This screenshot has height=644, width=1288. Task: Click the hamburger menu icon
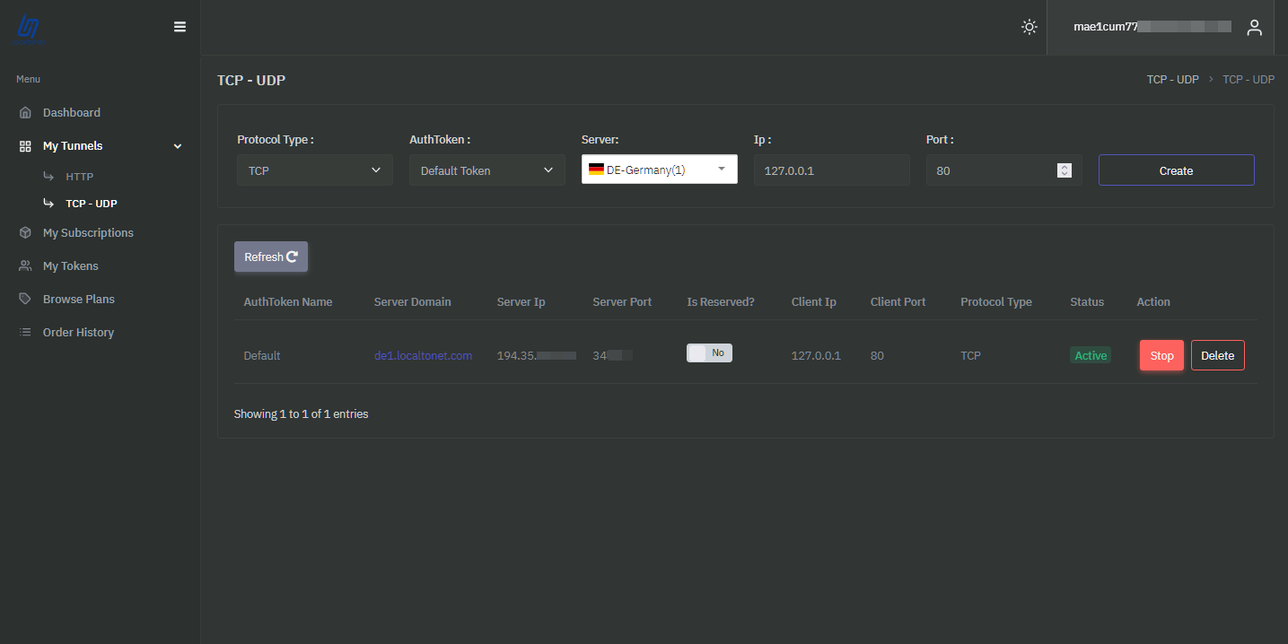(x=180, y=27)
